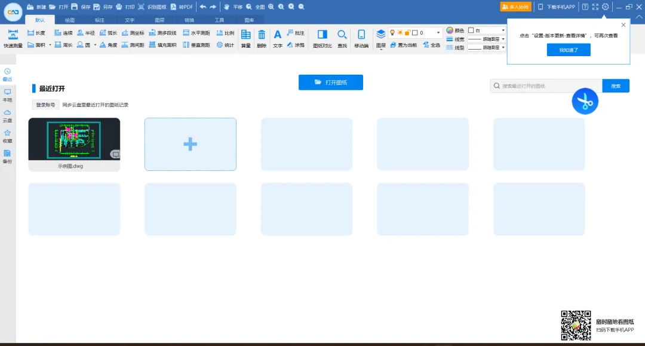
Task: Select the 连续 continuous measurement tool
Action: 63,33
